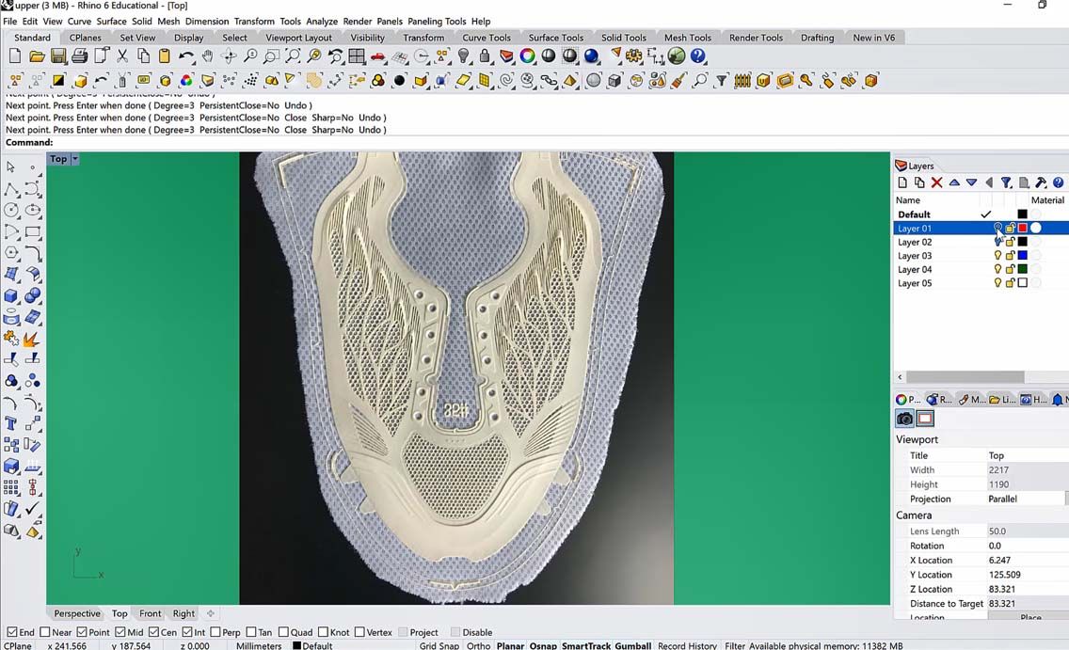Open the Projection dropdown in Viewport properties

[x=1026, y=499]
